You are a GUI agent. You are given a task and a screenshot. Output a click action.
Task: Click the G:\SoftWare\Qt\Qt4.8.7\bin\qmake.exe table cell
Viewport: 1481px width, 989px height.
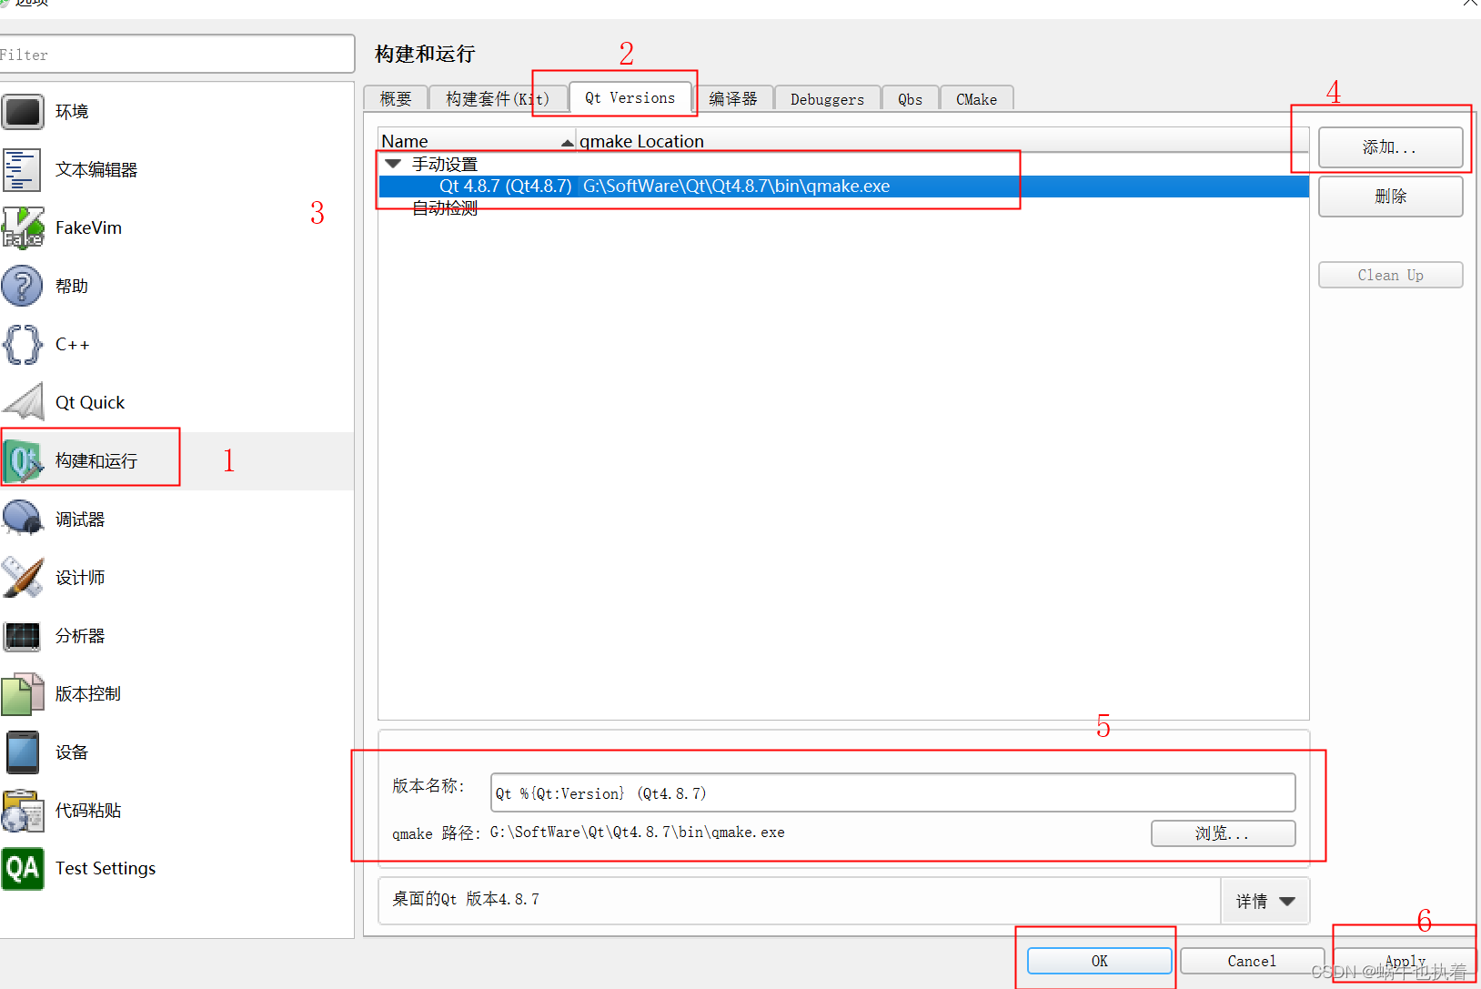[x=736, y=187]
